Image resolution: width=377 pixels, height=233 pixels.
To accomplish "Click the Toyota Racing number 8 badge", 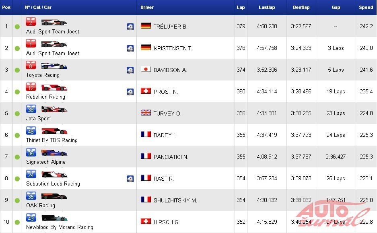I will (31, 65).
